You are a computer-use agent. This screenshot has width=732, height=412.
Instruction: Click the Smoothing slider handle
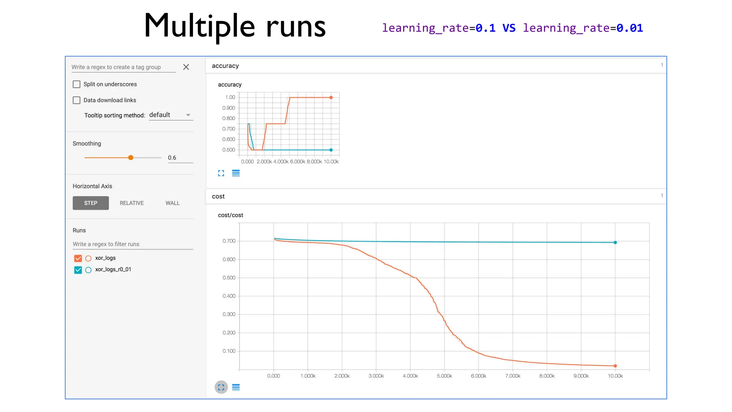131,158
